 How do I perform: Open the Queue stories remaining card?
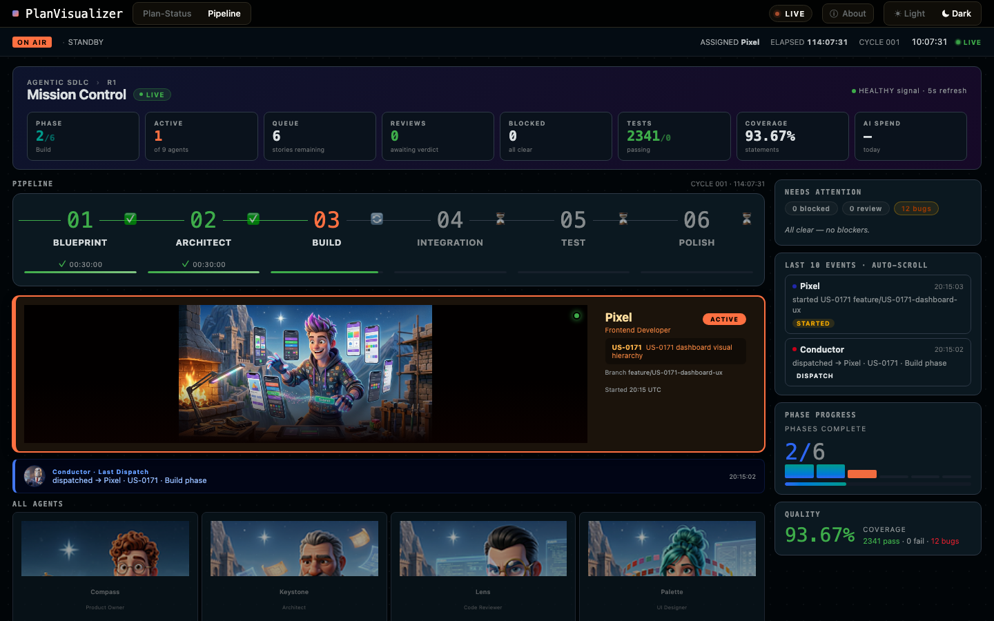coord(320,136)
